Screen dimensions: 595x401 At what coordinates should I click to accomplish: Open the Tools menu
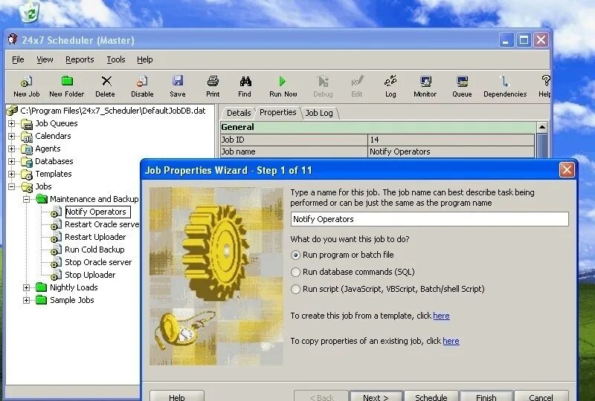(x=116, y=59)
